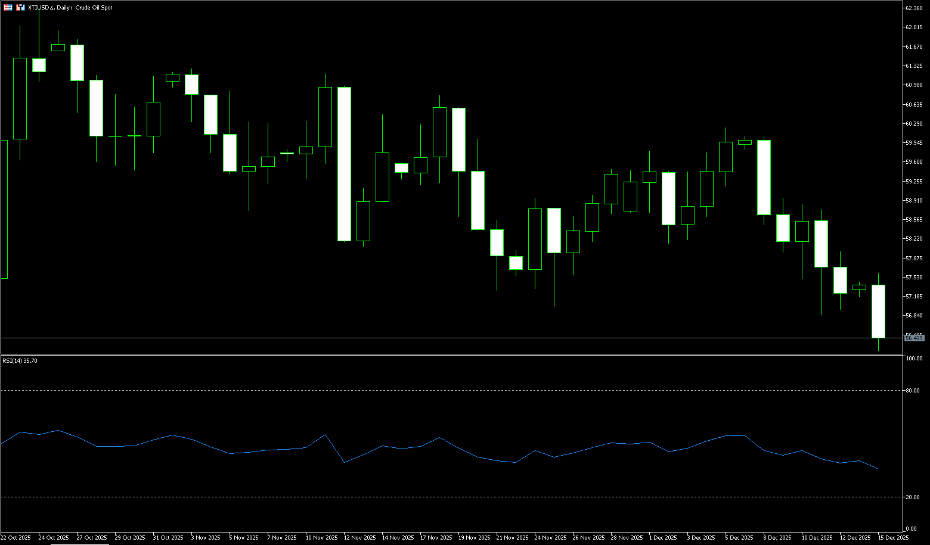Click the 22 Oct 2025 date label

15,537
